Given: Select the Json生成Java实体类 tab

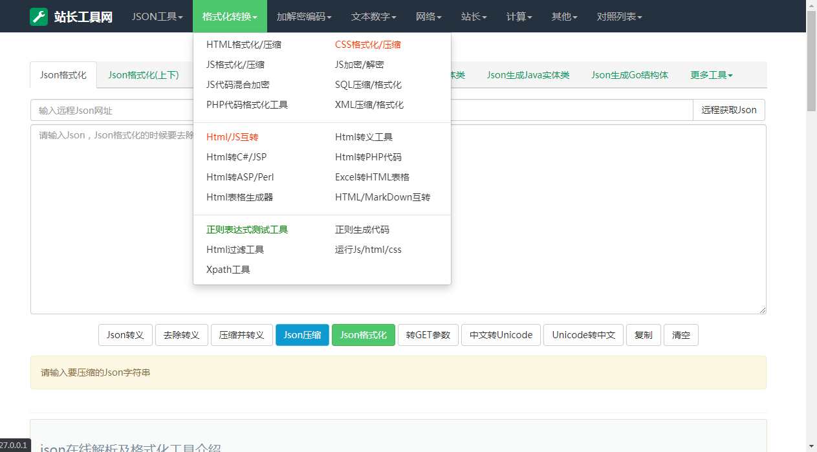Looking at the screenshot, I should [x=528, y=74].
